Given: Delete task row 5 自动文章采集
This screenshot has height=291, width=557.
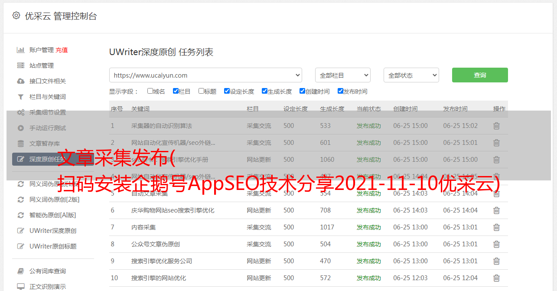Looking at the screenshot, I should point(496,193).
